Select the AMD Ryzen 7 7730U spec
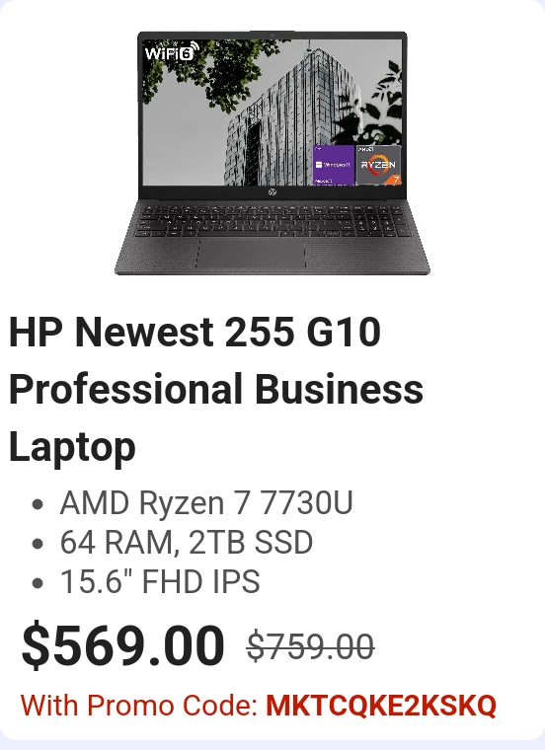545x750 pixels. click(206, 503)
